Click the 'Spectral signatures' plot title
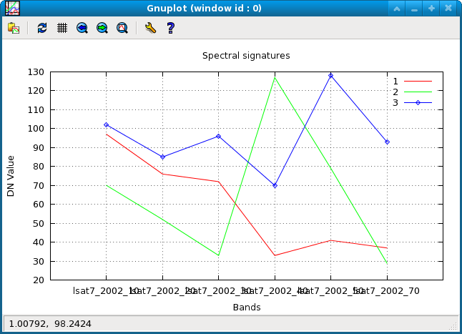This screenshot has height=334, width=462. pos(246,55)
